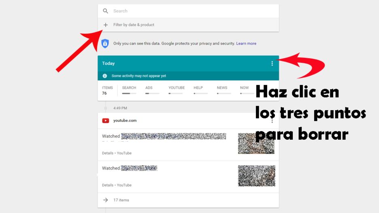Image resolution: width=379 pixels, height=213 pixels.
Task: Click the arrow icon beside 17 items
Action: [x=106, y=200]
